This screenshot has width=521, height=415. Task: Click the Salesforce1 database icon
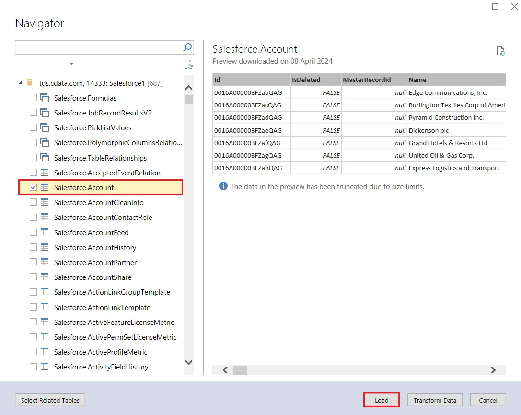pyautogui.click(x=30, y=83)
